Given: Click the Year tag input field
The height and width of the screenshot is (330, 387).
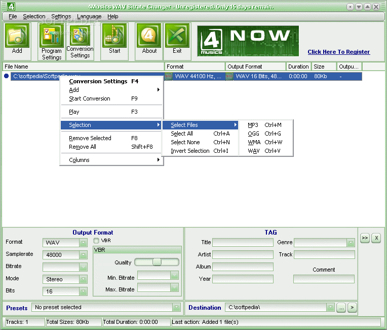Looking at the screenshot, I should (243, 279).
